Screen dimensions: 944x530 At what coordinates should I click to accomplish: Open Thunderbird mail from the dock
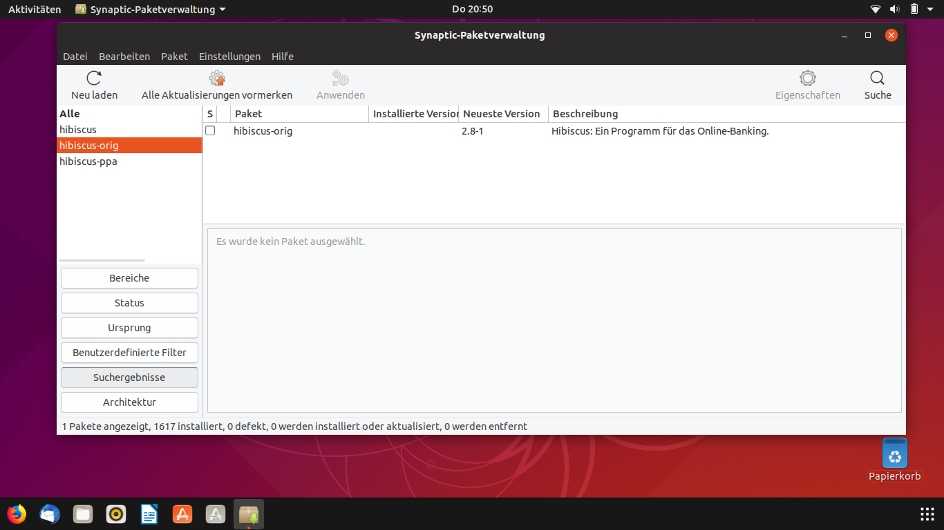pos(50,514)
